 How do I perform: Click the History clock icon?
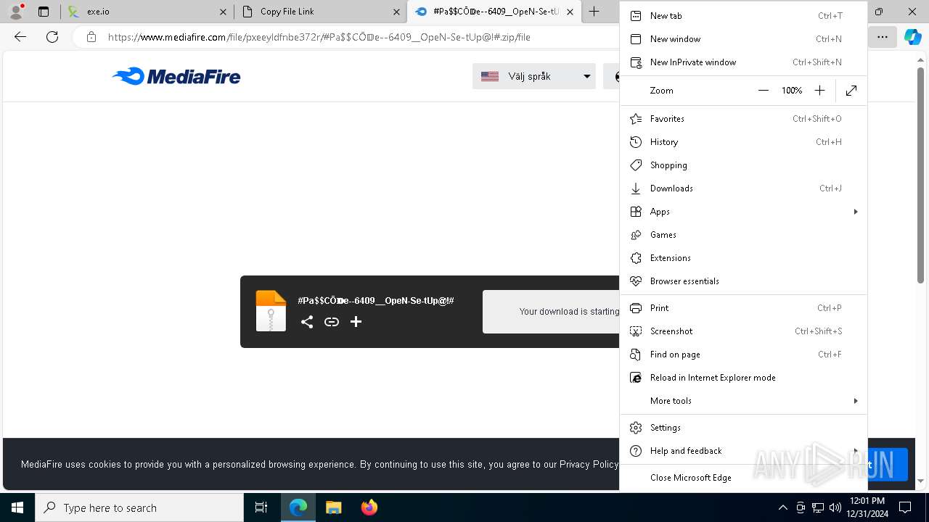click(x=636, y=142)
